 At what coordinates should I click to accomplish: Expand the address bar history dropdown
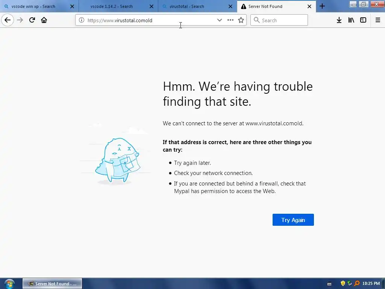coord(219,20)
